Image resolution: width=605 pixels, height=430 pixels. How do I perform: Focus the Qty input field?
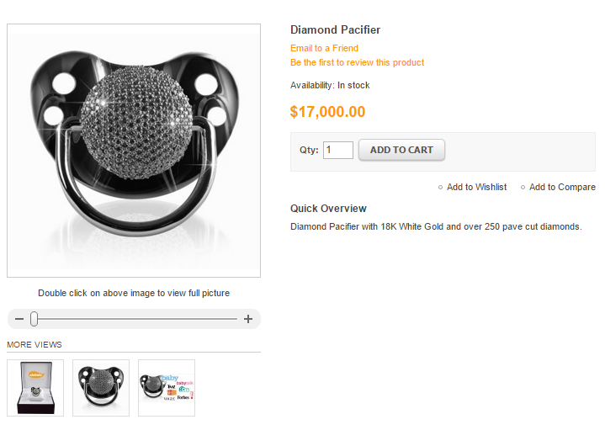(338, 151)
